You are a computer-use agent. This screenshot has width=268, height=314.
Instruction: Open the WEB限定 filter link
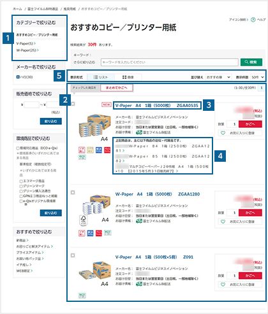tap(24, 271)
